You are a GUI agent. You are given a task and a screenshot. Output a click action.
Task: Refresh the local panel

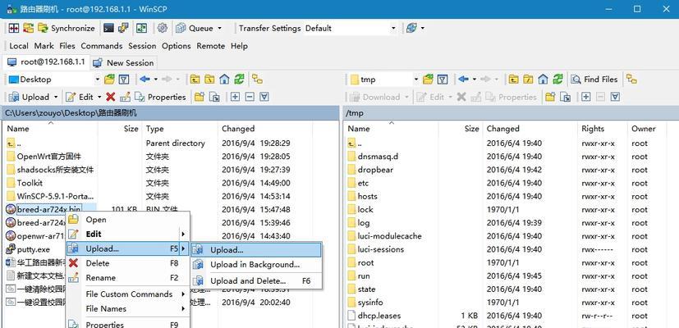point(239,80)
